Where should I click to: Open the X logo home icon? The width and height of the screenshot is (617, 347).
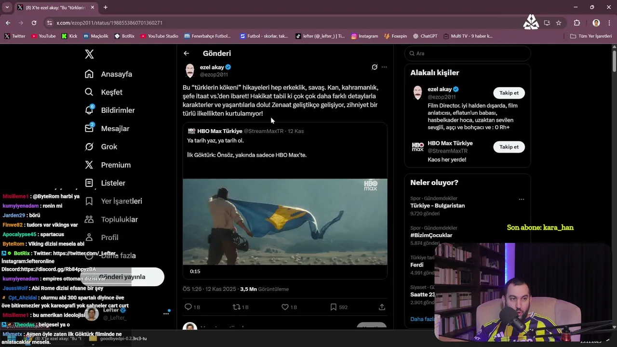[x=89, y=54]
